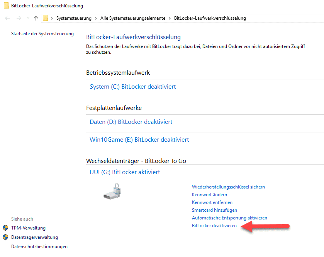Screen dimensions: 324x257
Task: Expand the Daten (D:) drive section
Action: point(131,122)
